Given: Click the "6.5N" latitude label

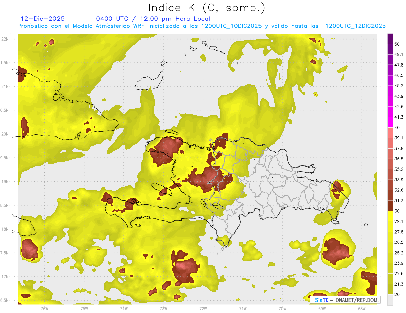Looking at the screenshot, I should 5,301.
